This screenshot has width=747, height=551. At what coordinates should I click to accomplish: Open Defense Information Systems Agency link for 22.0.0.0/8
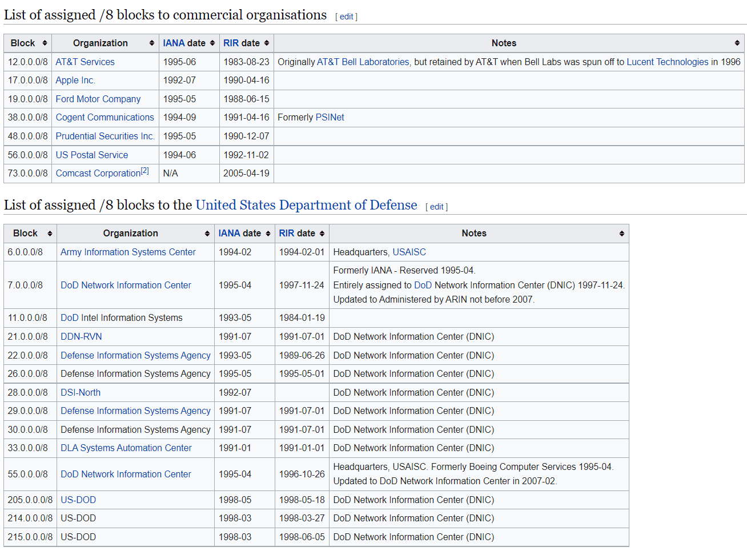coord(135,356)
